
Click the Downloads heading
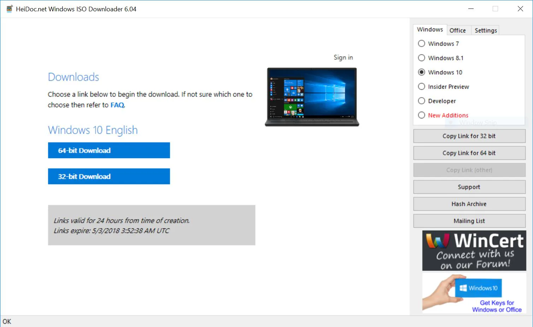(x=74, y=77)
